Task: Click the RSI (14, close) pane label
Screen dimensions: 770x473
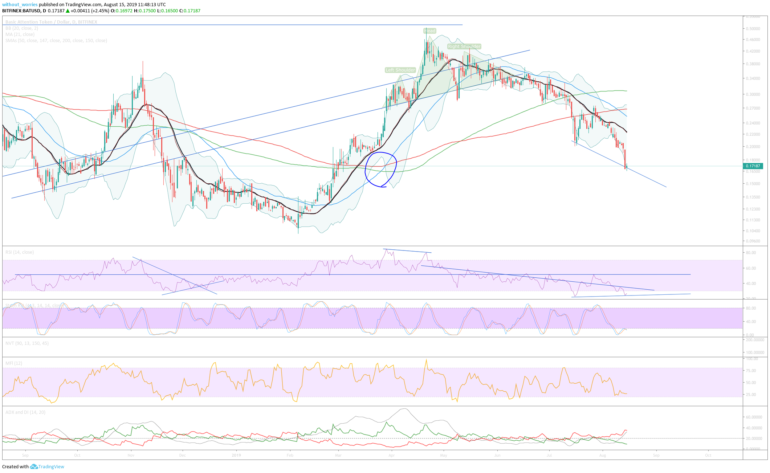Action: [x=20, y=252]
